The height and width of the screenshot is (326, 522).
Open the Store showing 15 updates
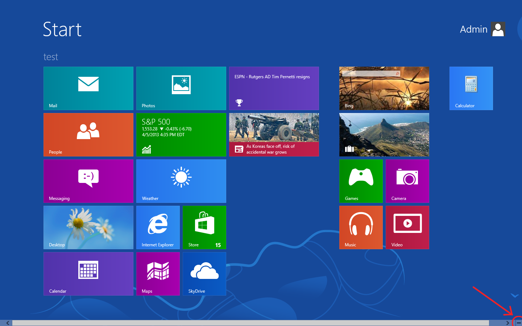[204, 227]
